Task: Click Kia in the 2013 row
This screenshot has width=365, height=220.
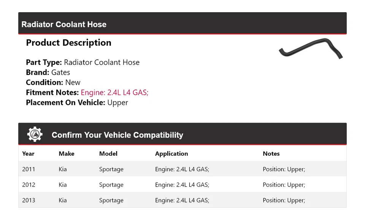Action: [63, 201]
